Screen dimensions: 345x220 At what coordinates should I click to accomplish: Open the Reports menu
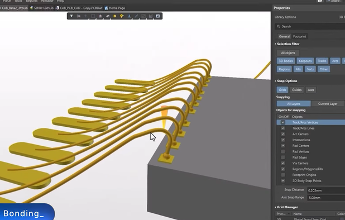[x=31, y=1]
